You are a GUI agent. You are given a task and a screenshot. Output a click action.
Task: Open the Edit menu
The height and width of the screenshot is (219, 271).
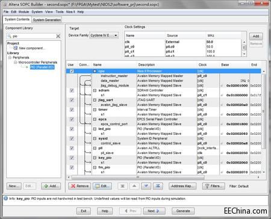click(x=14, y=12)
